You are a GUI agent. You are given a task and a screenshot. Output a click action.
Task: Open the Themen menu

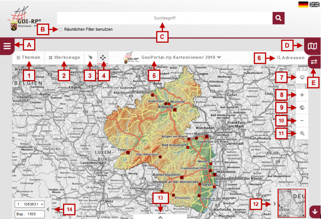point(28,57)
